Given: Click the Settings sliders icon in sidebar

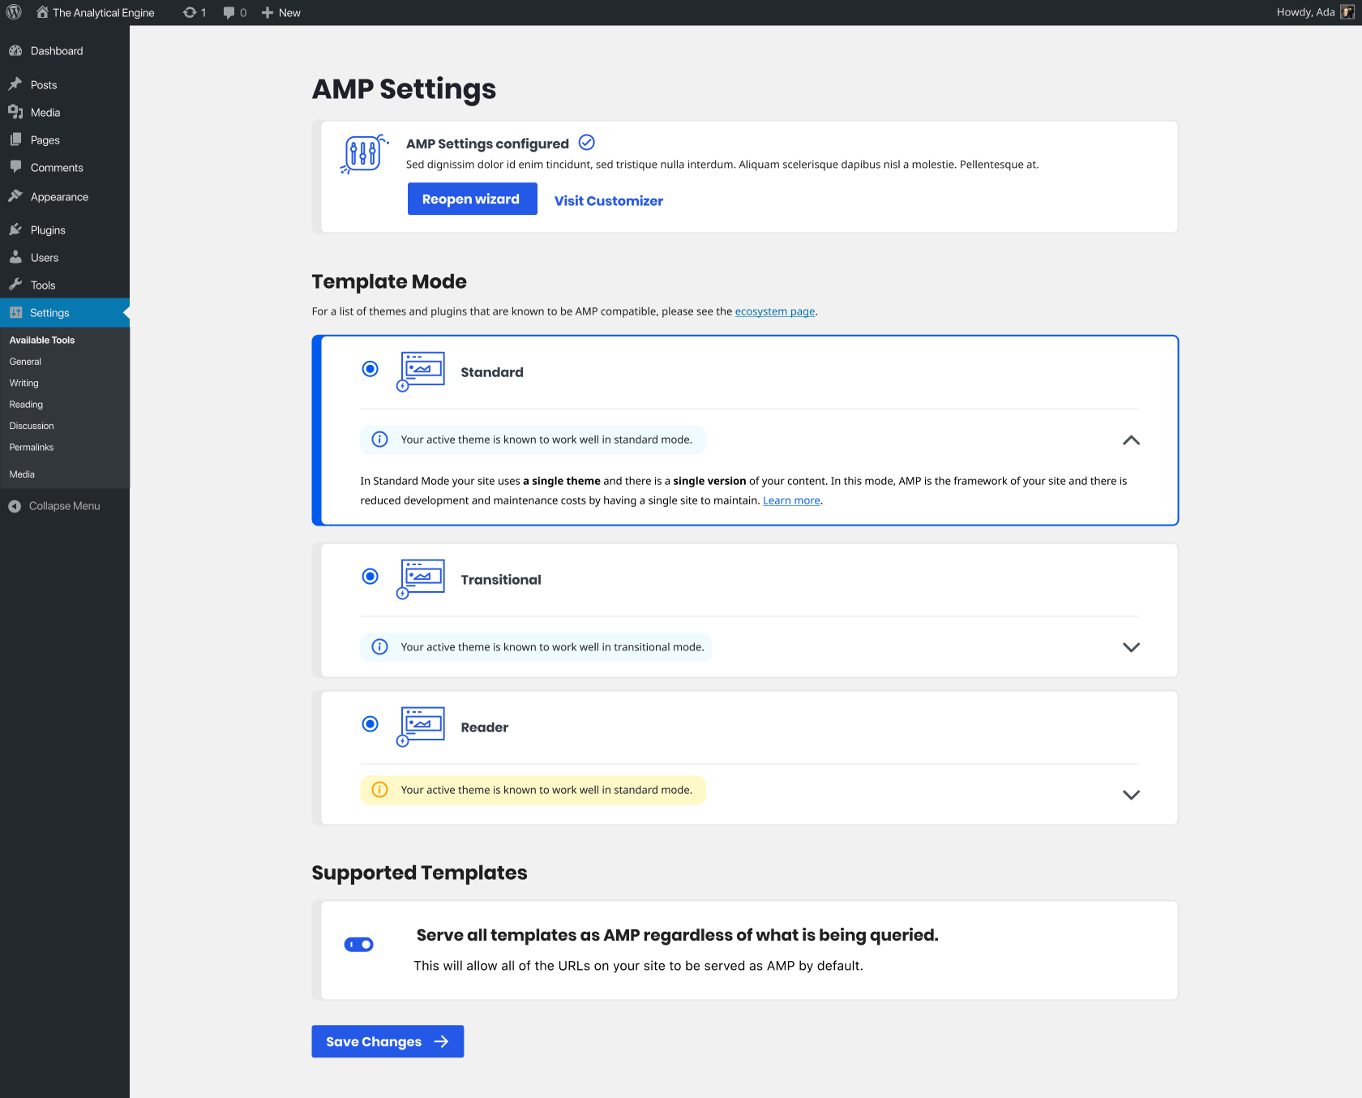Looking at the screenshot, I should tap(15, 312).
